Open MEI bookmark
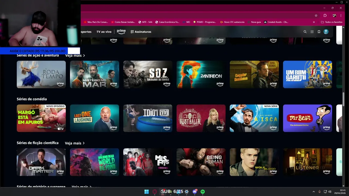Viewport: 349px width, 196px height. pyautogui.click(x=186, y=22)
